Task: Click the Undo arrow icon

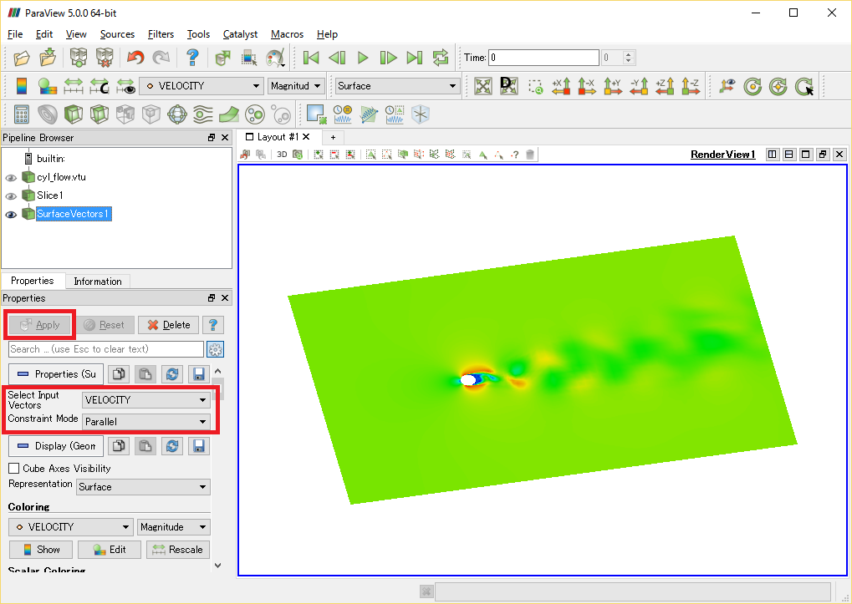Action: [x=135, y=58]
